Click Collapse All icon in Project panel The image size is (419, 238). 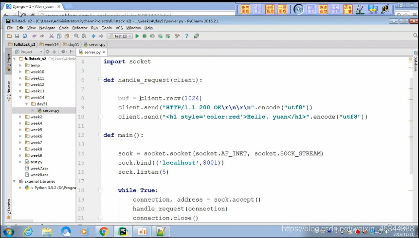tap(54, 52)
